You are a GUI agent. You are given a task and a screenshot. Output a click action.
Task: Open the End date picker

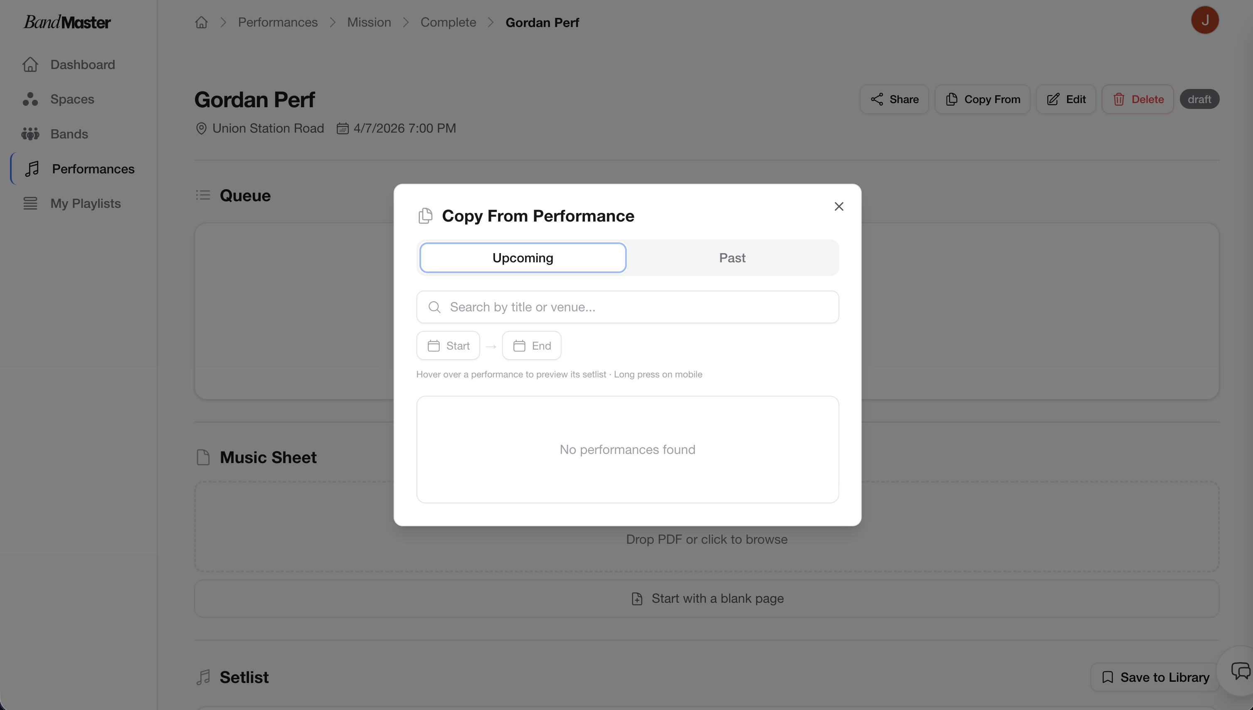click(x=531, y=346)
